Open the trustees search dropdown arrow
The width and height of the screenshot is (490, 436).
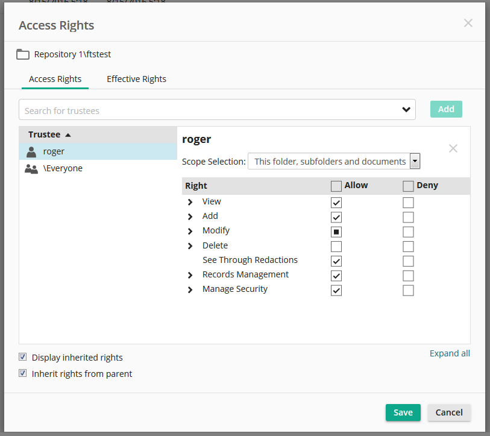pyautogui.click(x=406, y=110)
